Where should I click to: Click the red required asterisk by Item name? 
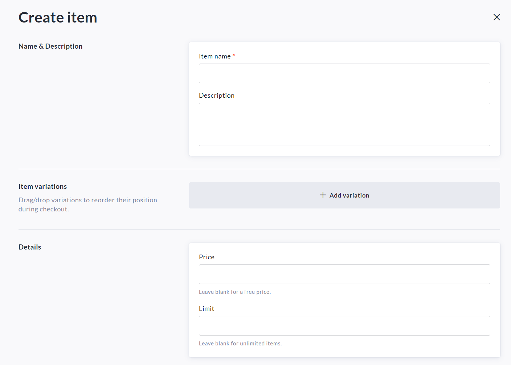(x=234, y=56)
